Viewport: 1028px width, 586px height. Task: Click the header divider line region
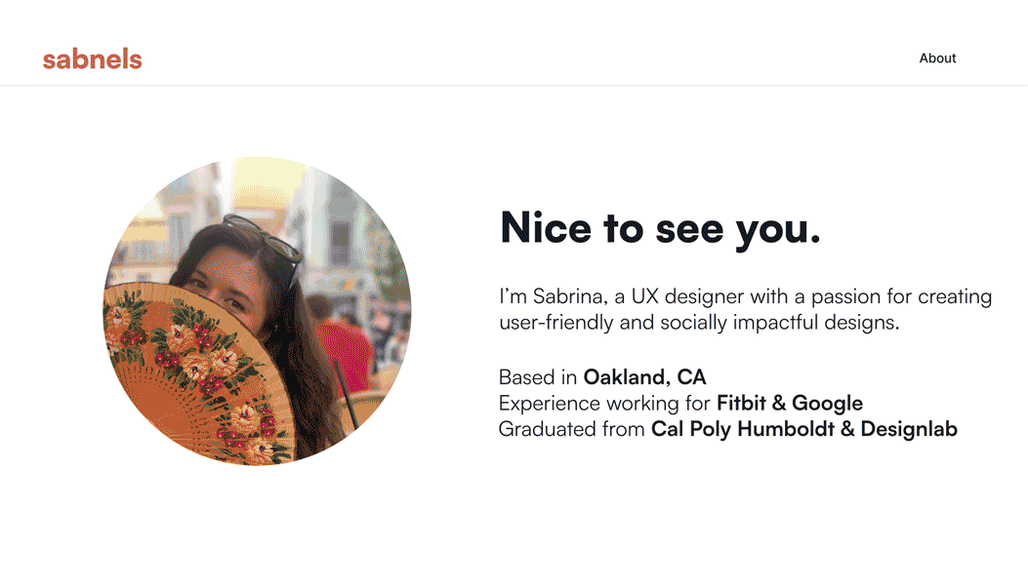pyautogui.click(x=514, y=85)
